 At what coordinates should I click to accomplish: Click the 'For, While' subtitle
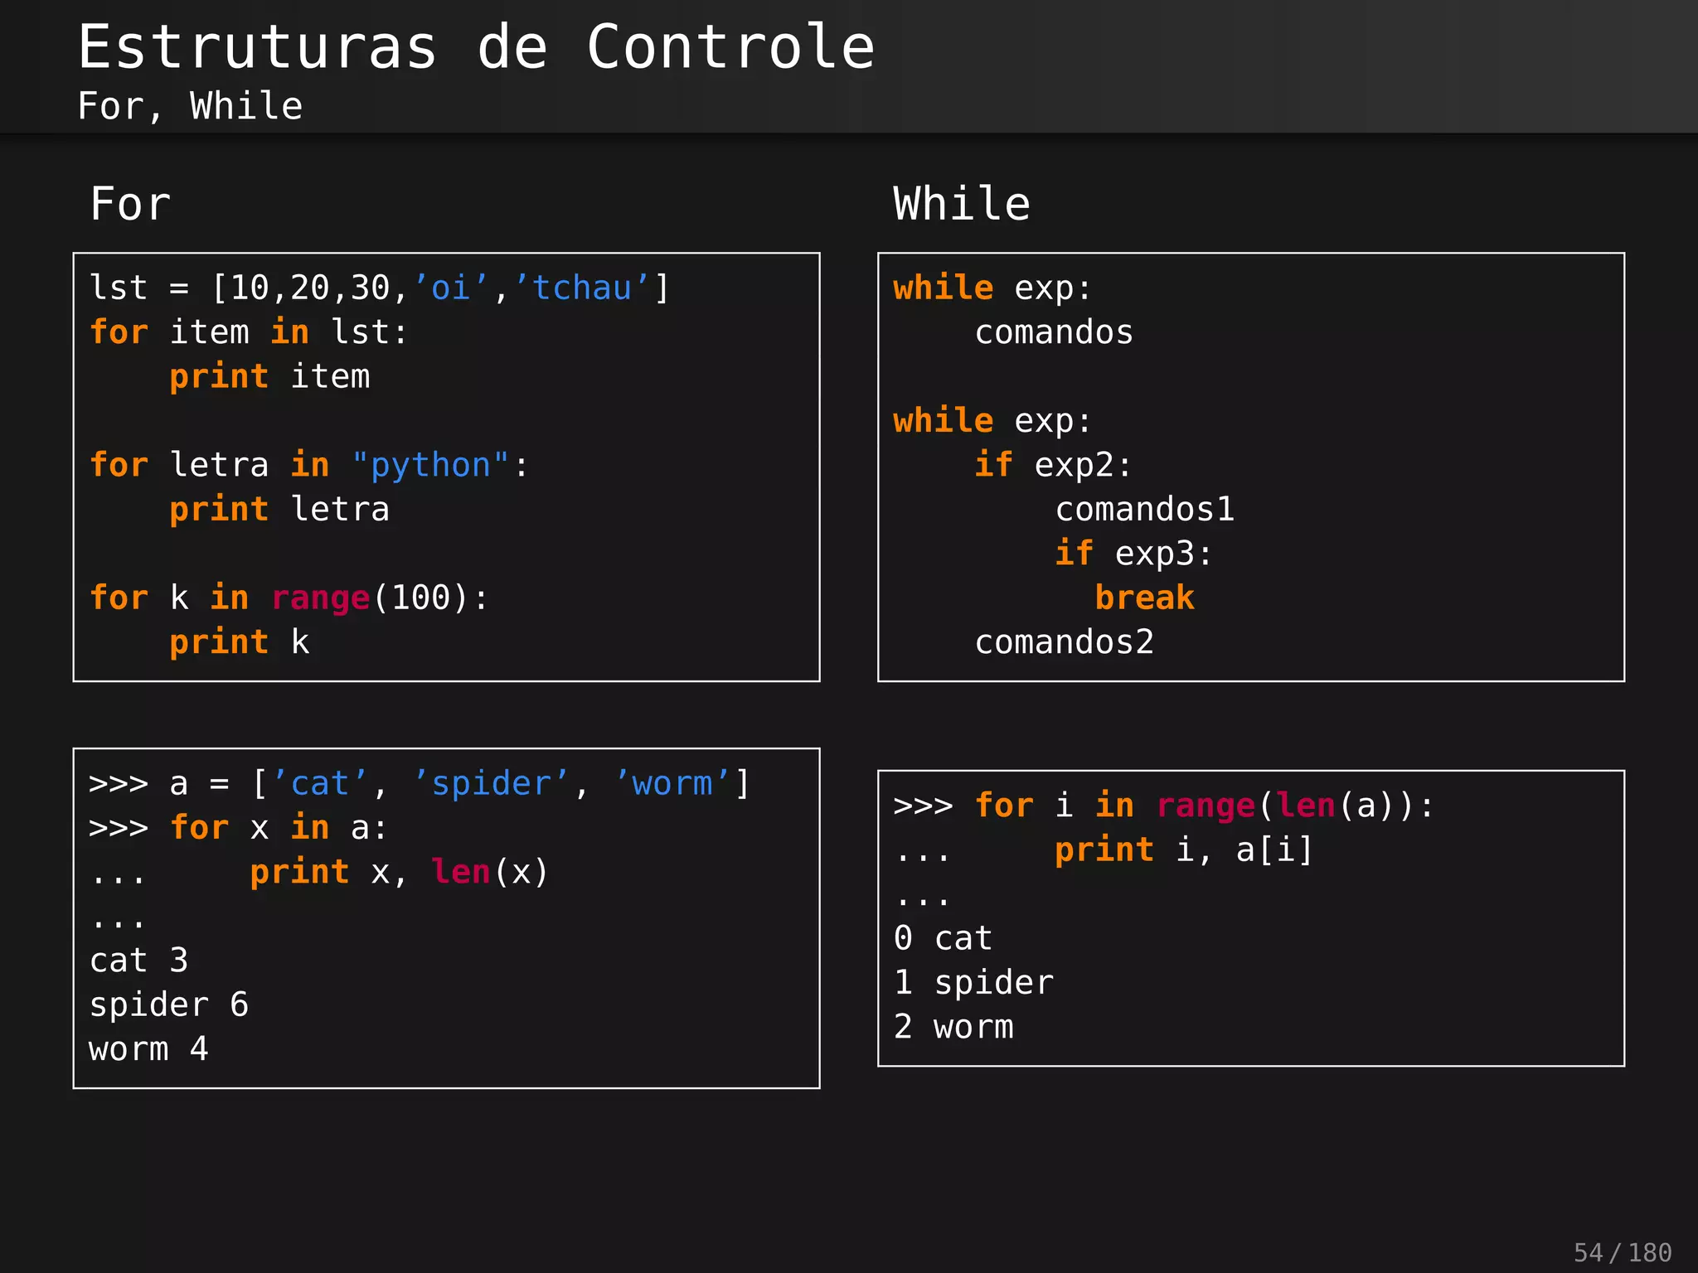pyautogui.click(x=190, y=107)
